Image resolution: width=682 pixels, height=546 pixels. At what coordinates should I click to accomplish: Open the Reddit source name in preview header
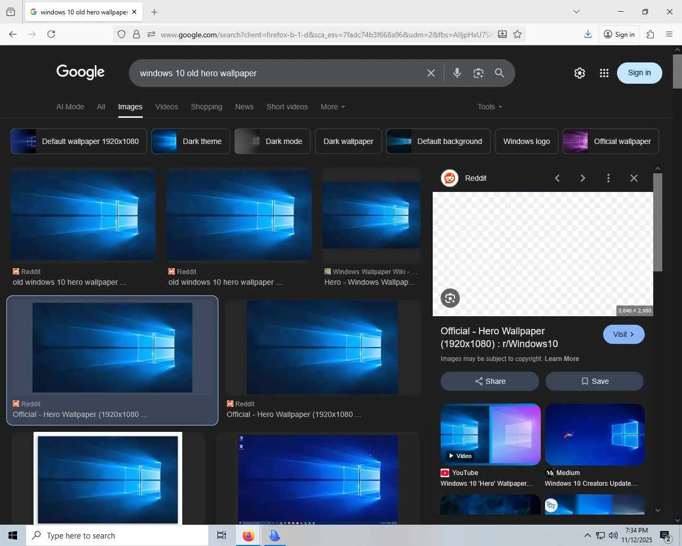pos(476,178)
